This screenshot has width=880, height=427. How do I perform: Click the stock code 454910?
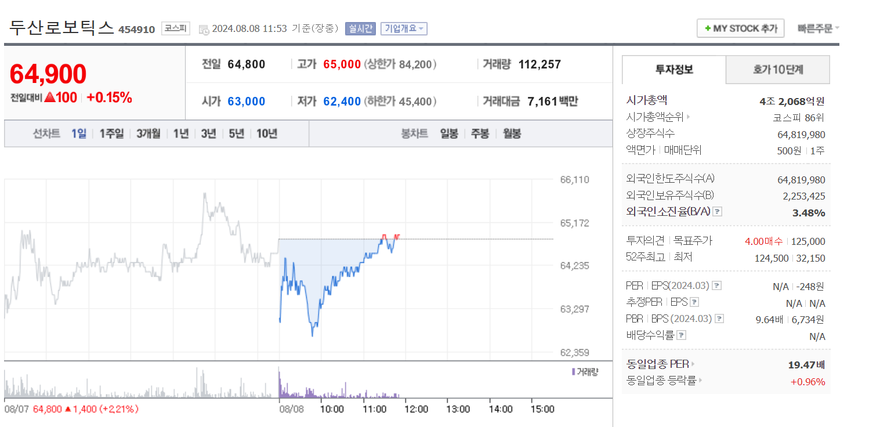click(137, 30)
